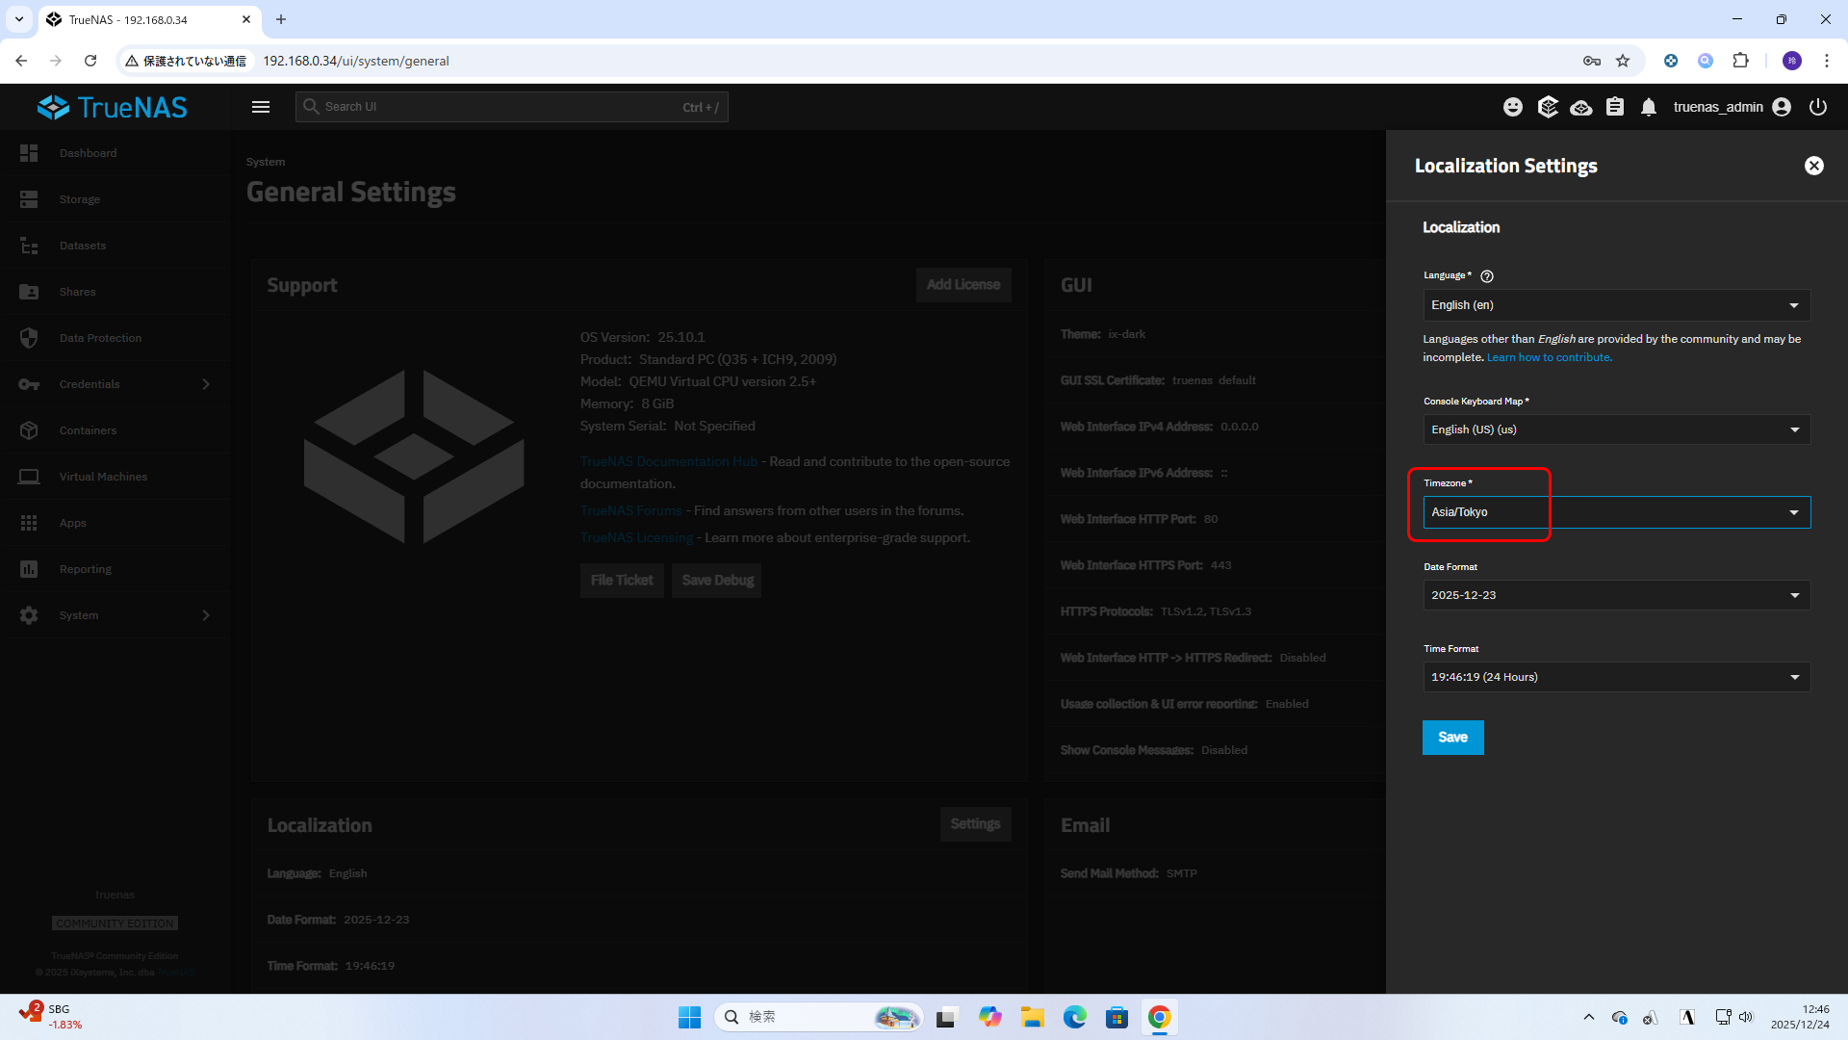Open the Jobs clipboard icon
1848x1040 pixels.
coord(1615,107)
